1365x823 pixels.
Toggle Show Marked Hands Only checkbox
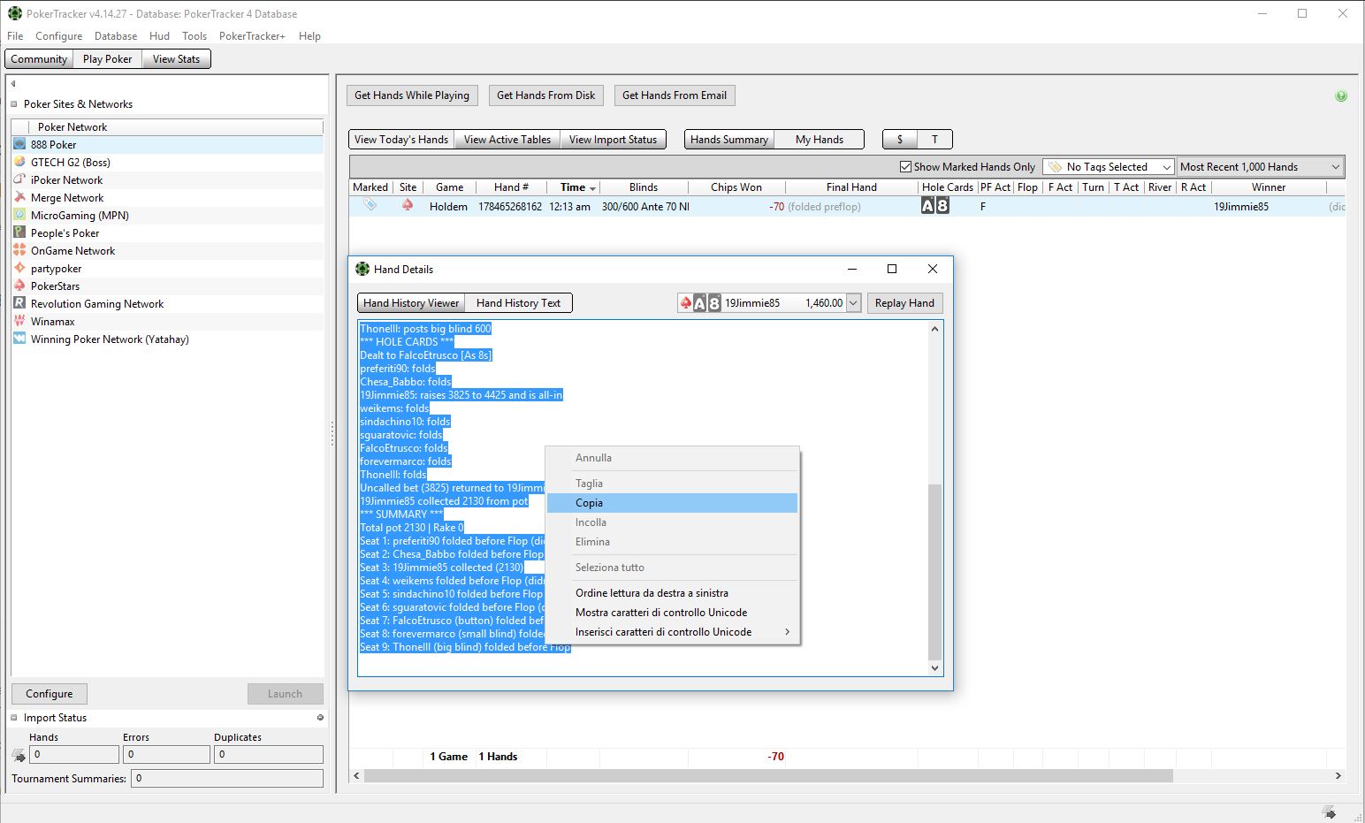coord(905,166)
